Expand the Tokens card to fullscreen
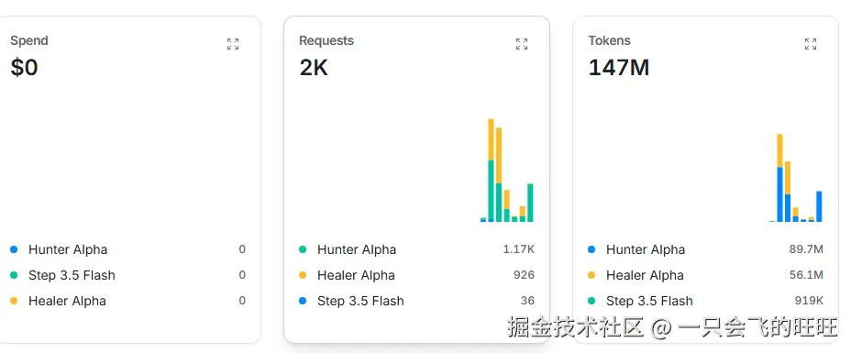The height and width of the screenshot is (353, 851). pyautogui.click(x=811, y=44)
